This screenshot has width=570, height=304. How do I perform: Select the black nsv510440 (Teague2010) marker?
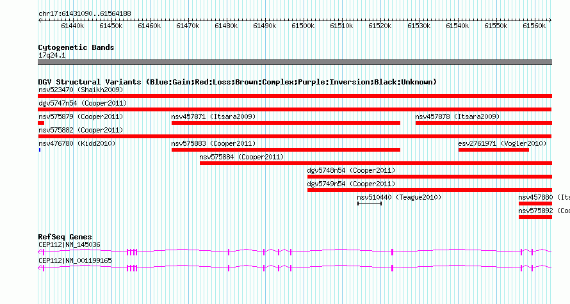370,204
